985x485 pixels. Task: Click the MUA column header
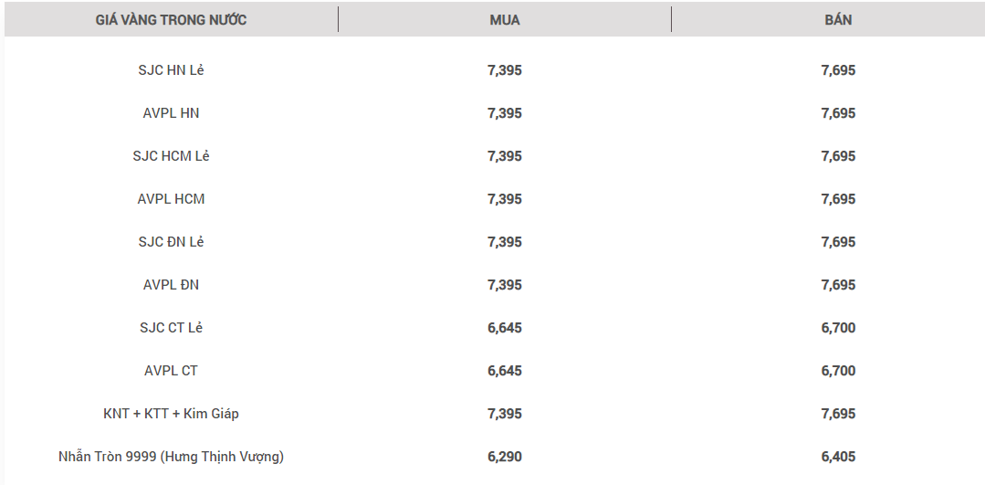505,20
